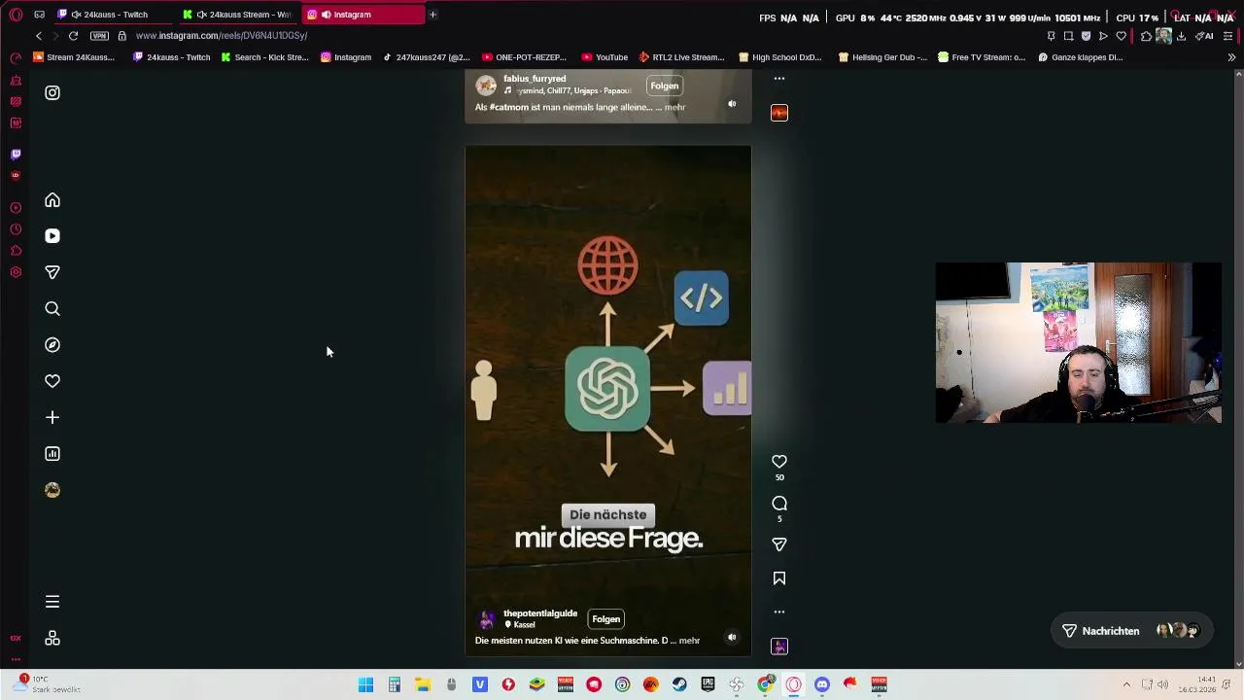Open three-dot options of fabius_furryred reel
Screen dimensions: 1244x700
[x=779, y=79]
